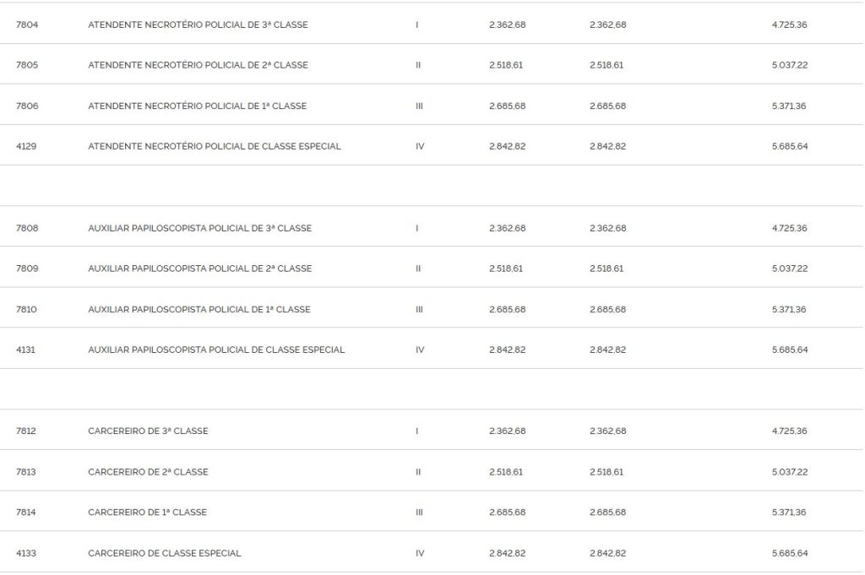Screen dimensions: 865x575
Task: Select ATENDENTE NECROTÉRIO POLICIAL DE CLASSE ESPECIAL
Action: pos(215,146)
